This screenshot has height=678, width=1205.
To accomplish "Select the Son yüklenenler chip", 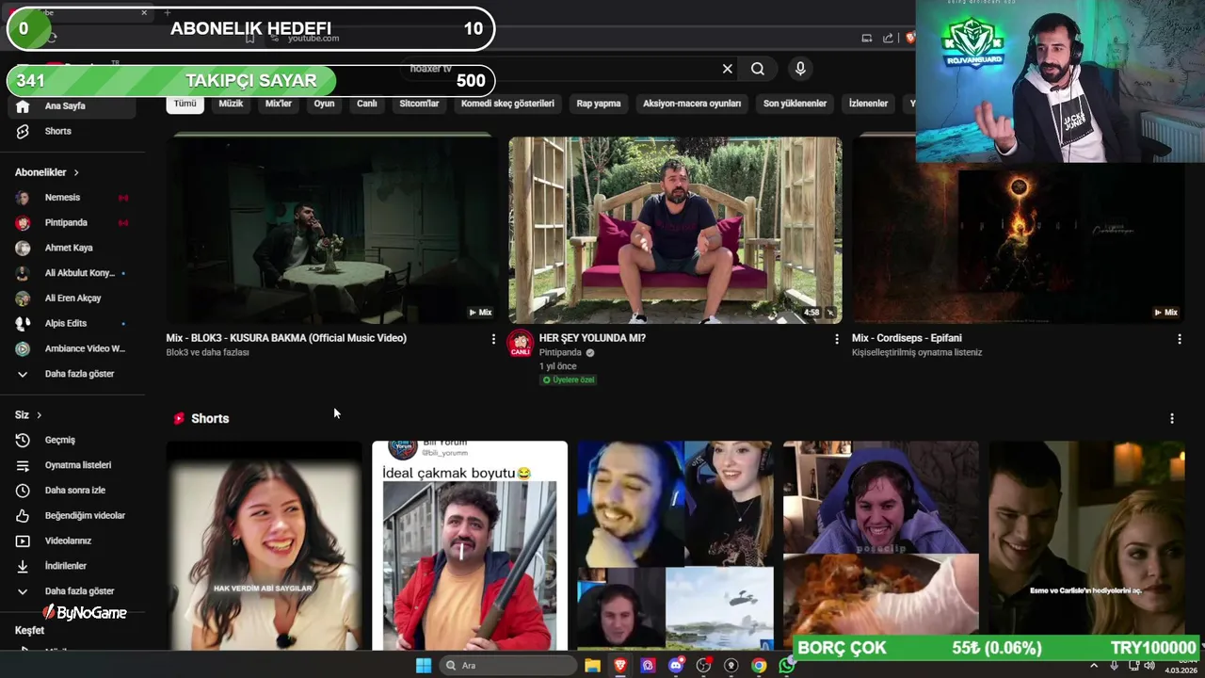I will (x=795, y=104).
